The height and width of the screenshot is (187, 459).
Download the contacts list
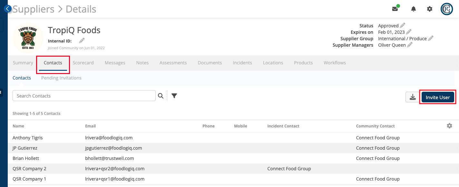(x=413, y=97)
